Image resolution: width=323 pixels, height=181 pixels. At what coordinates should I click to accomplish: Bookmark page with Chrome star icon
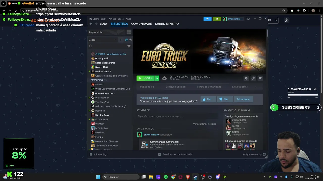[284, 11]
